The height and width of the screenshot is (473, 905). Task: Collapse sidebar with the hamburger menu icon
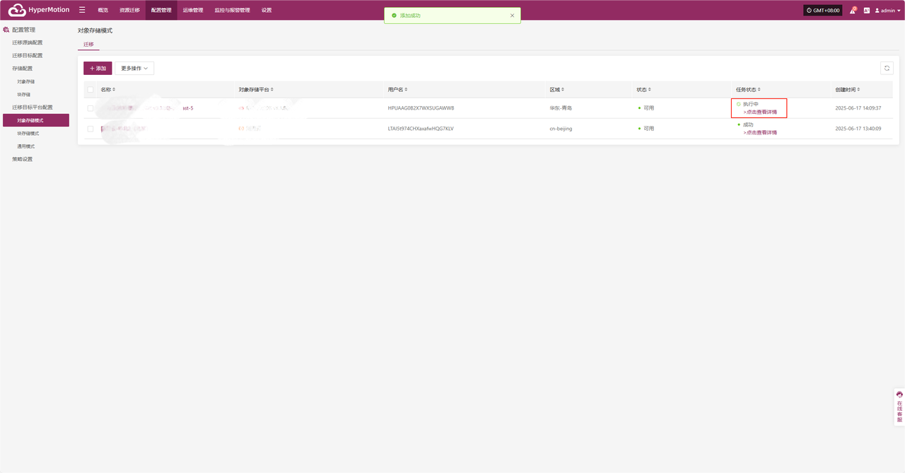[x=82, y=10]
